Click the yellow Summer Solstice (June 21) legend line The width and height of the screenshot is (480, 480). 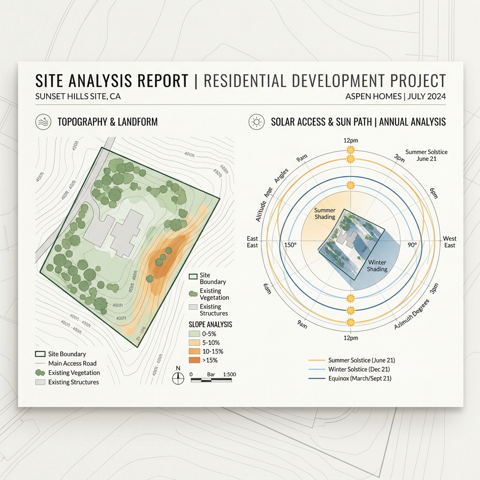[316, 360]
